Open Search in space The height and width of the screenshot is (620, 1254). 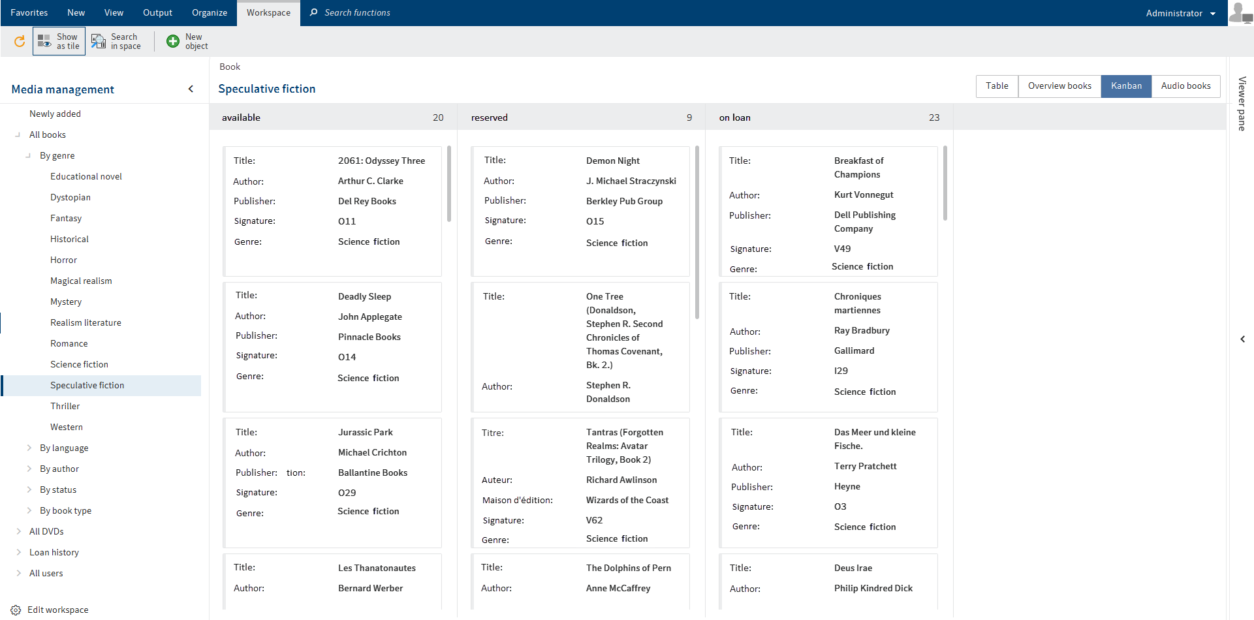118,41
